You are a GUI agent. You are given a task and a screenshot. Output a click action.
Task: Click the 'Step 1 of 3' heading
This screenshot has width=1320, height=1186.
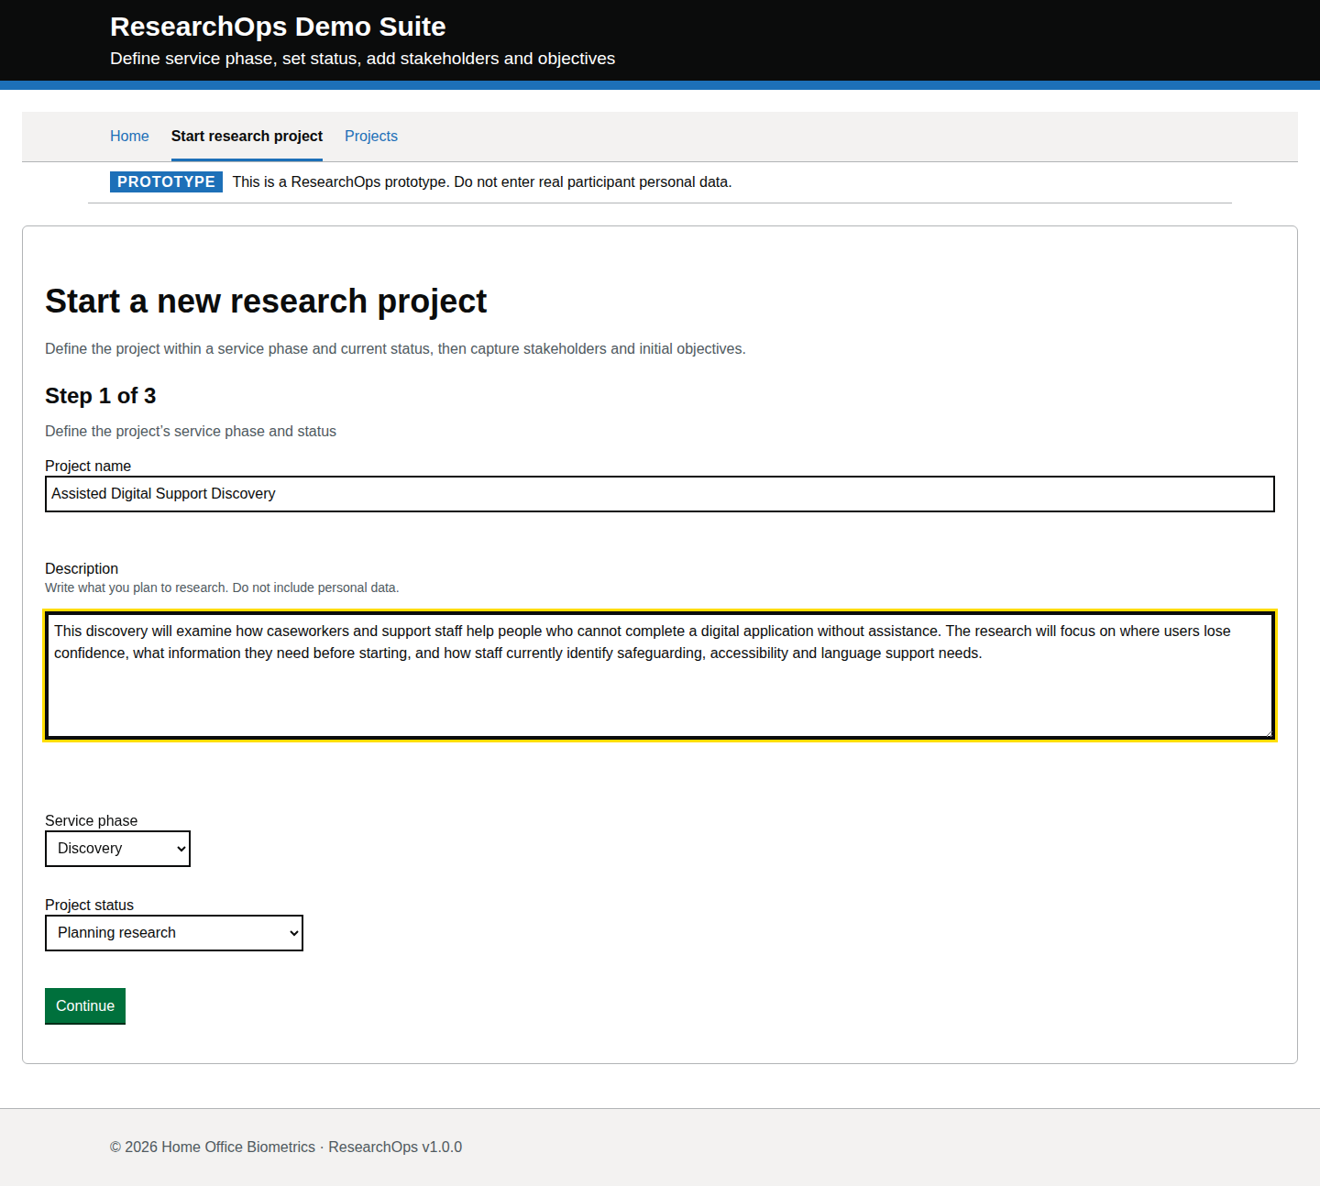coord(100,396)
